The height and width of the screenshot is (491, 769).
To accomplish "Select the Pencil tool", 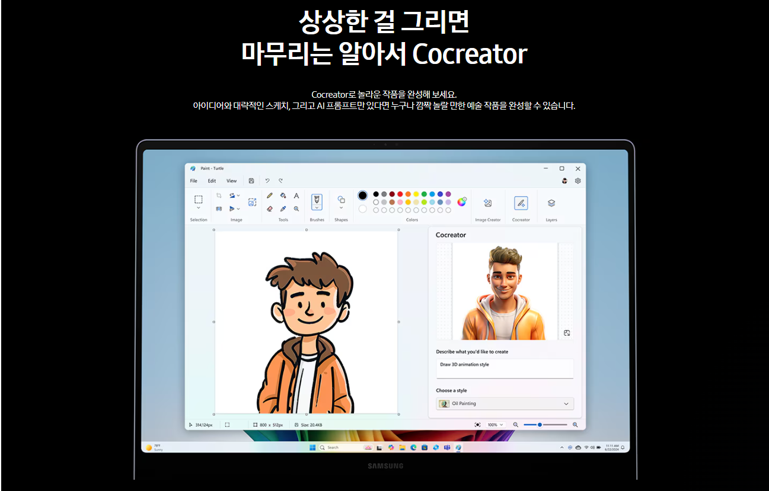I will click(x=270, y=195).
